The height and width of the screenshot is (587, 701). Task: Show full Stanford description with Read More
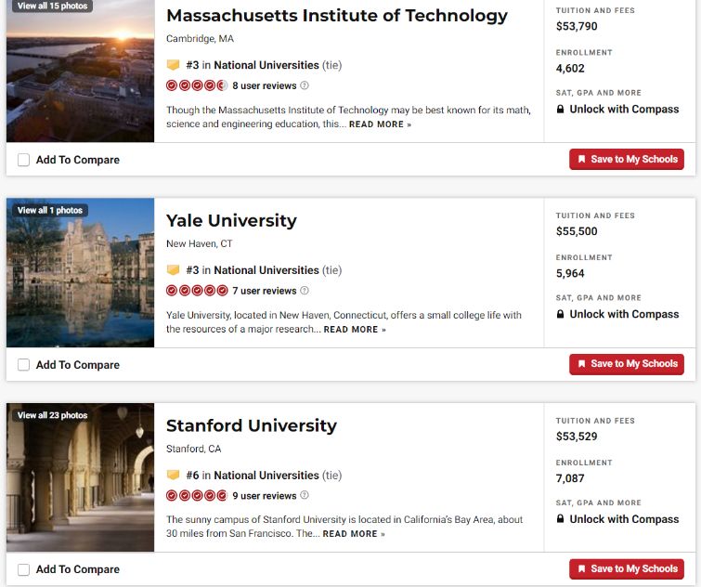[354, 534]
